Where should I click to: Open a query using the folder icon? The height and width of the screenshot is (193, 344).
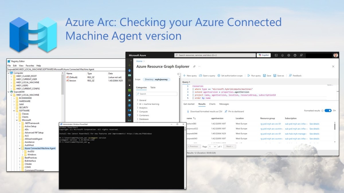201,75
